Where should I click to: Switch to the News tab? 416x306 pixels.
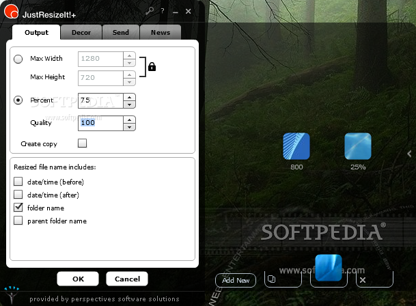[x=161, y=32]
